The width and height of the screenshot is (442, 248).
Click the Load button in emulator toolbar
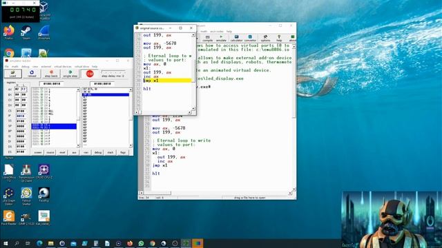12,74
